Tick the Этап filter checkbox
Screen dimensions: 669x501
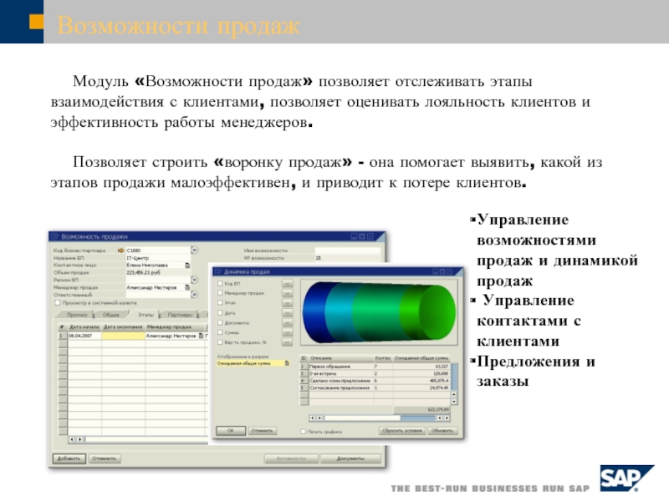(221, 303)
